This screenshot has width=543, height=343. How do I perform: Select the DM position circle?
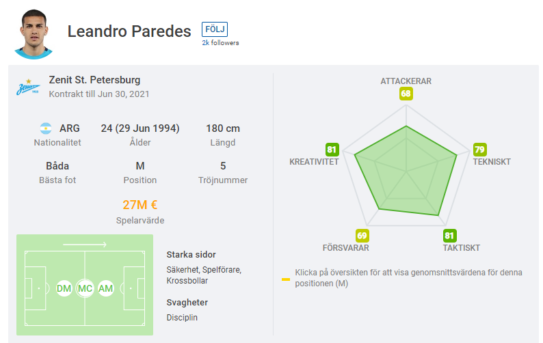tap(64, 289)
